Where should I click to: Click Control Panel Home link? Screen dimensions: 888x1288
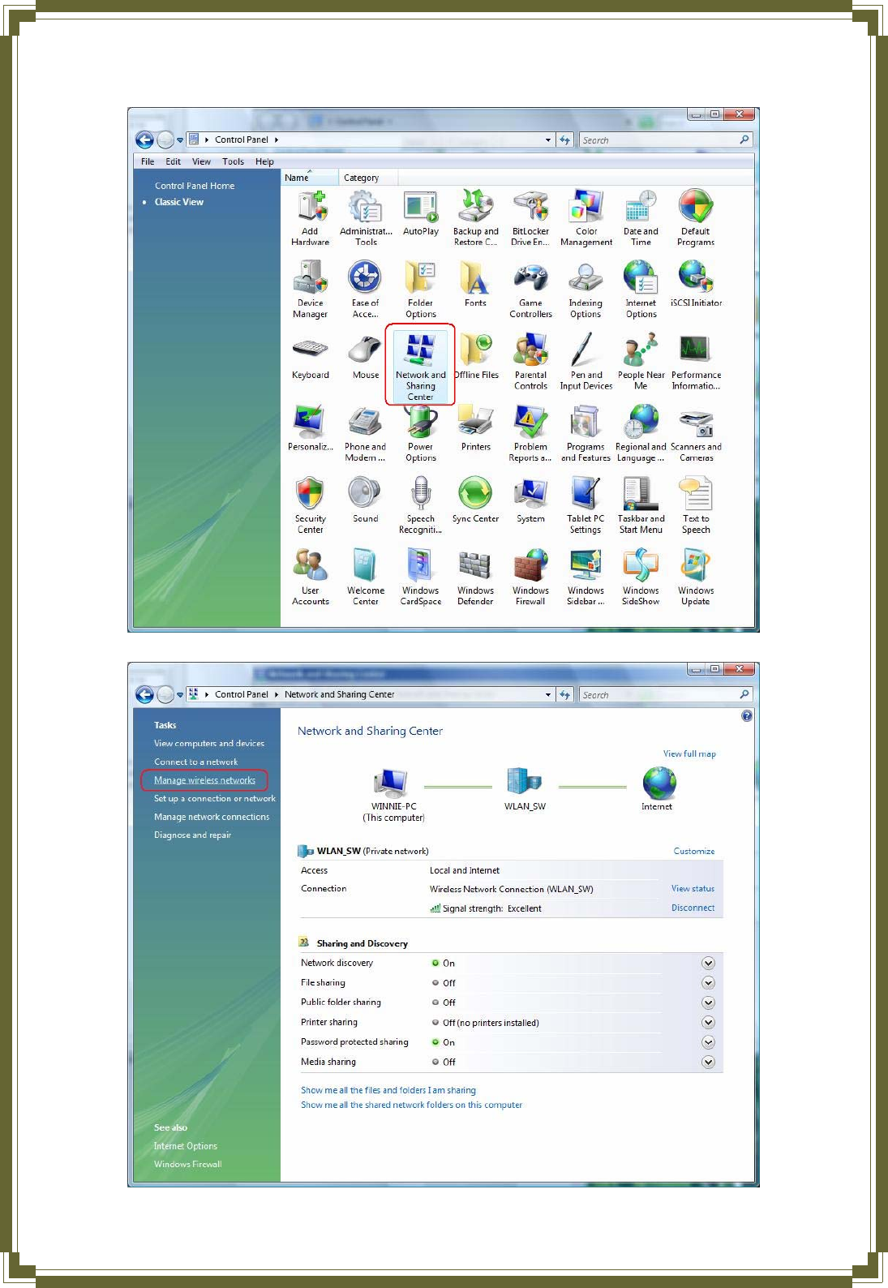(x=195, y=186)
